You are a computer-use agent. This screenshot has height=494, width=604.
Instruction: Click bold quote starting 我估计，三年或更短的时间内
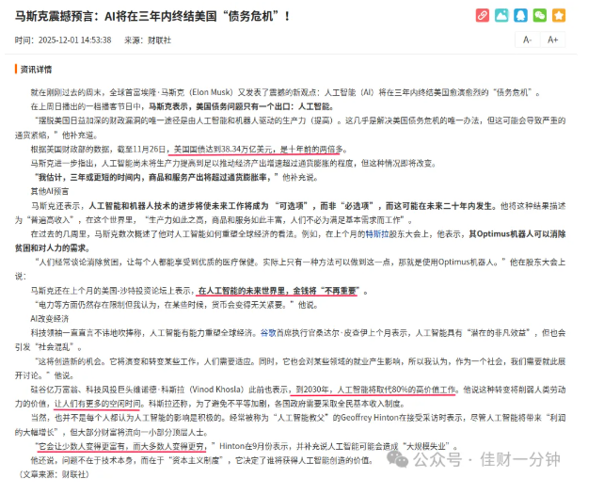155,177
